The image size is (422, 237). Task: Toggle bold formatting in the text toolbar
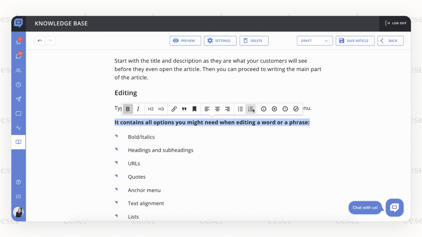click(x=128, y=109)
